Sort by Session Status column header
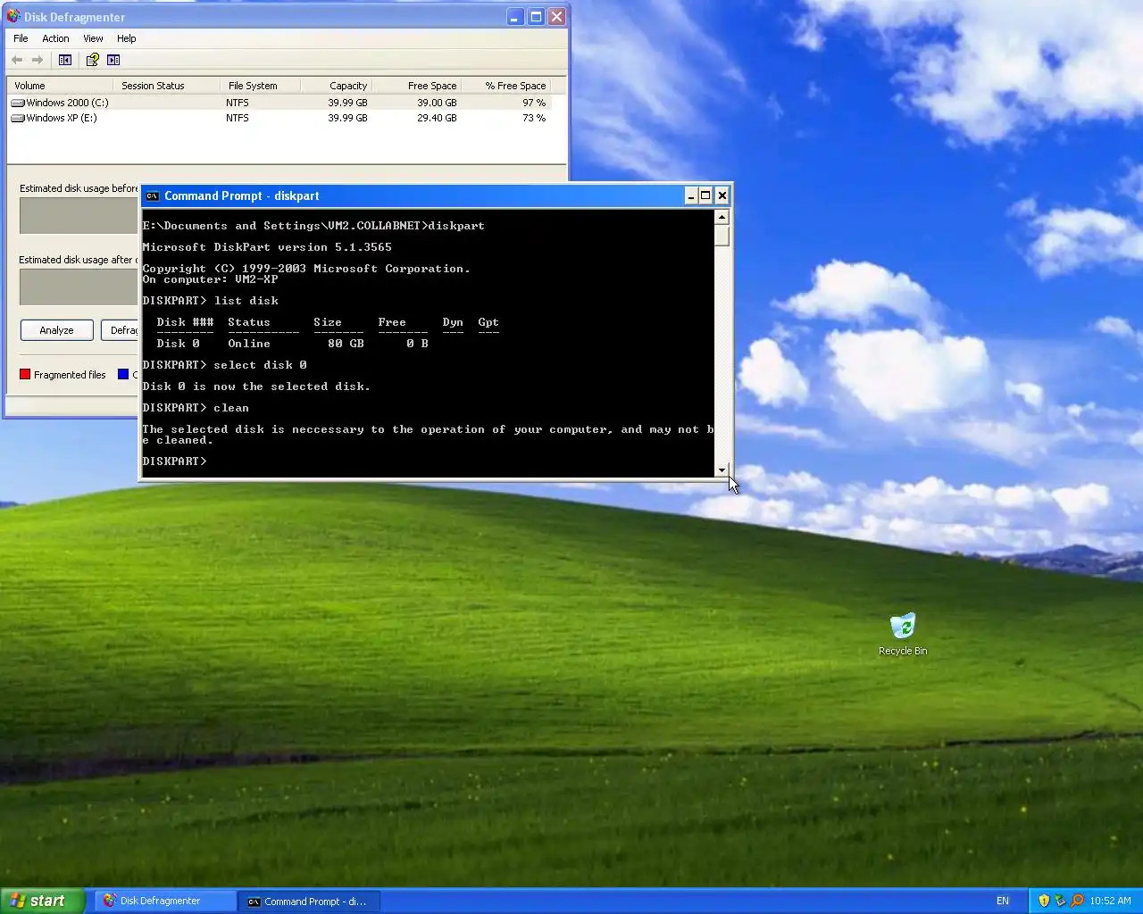Screen dimensions: 1143x914 pyautogui.click(x=166, y=86)
